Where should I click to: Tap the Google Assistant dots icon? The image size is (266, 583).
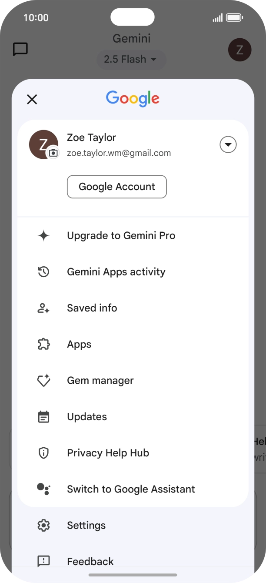click(43, 489)
